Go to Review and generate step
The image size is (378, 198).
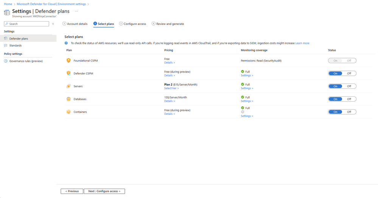click(x=168, y=24)
